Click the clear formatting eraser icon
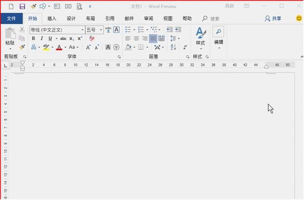 (x=92, y=39)
